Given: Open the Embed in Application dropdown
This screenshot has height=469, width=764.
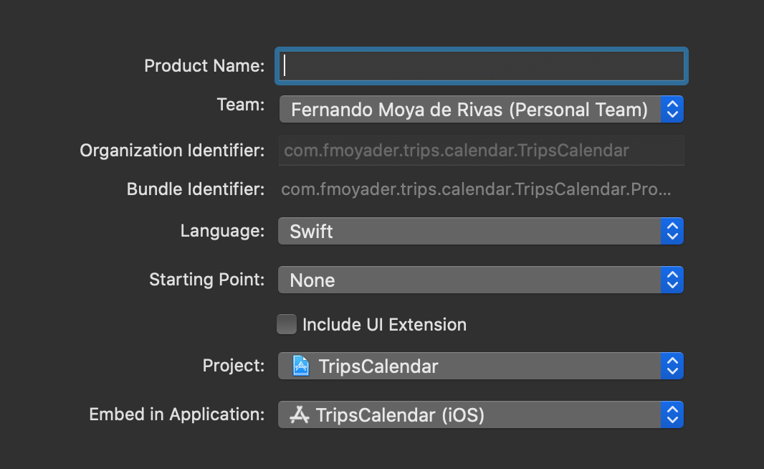Looking at the screenshot, I should click(x=469, y=414).
